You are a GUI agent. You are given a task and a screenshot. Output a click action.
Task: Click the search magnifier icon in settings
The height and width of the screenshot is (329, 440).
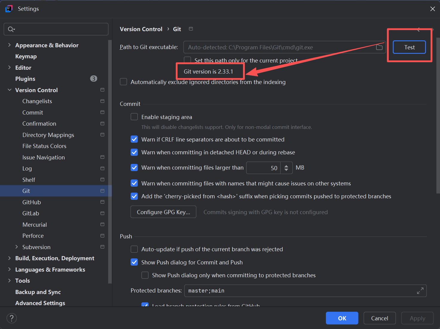click(x=11, y=29)
